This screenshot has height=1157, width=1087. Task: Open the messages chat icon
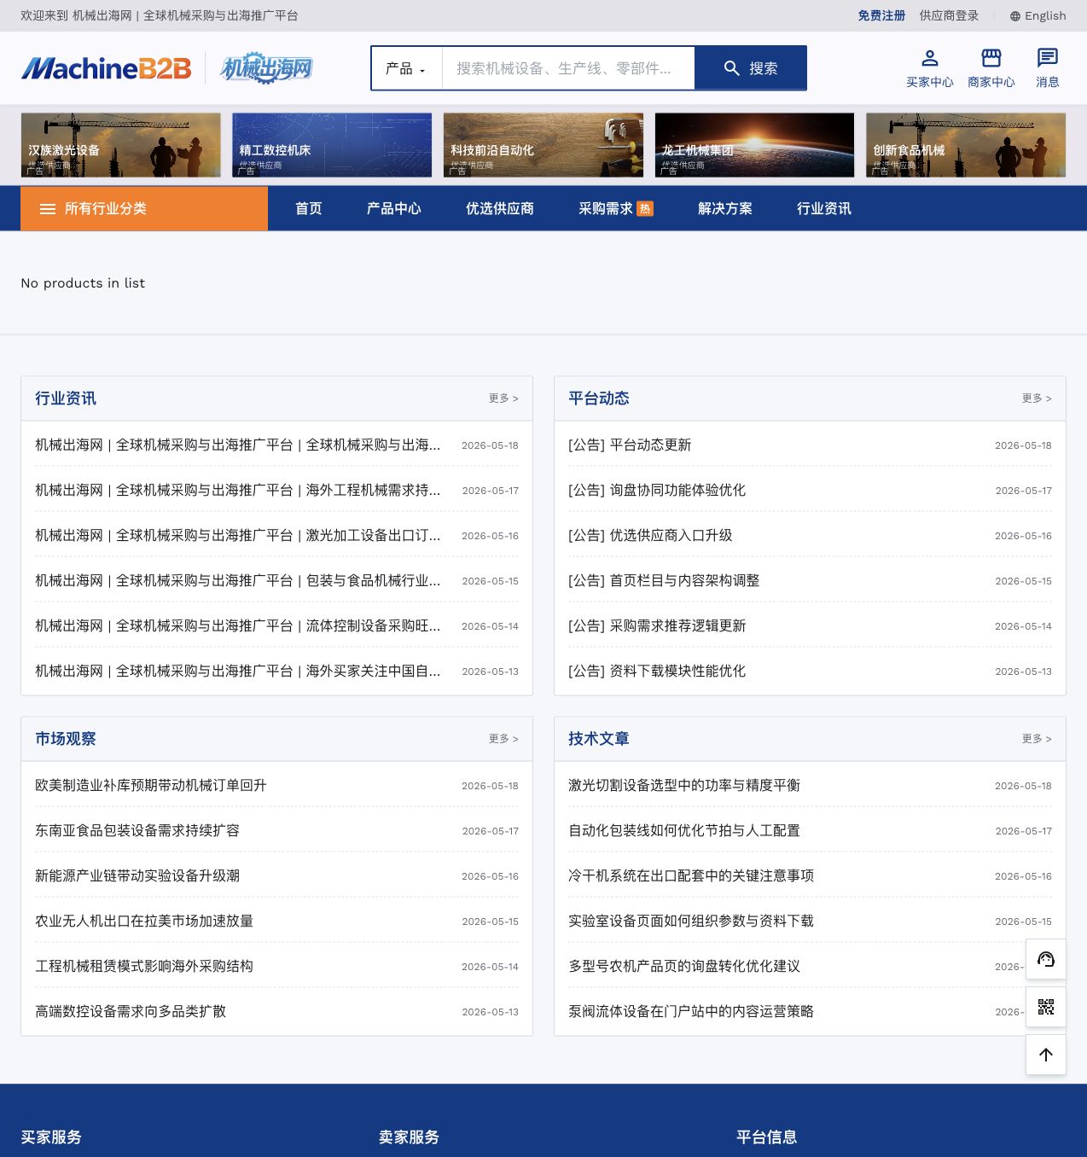click(x=1048, y=58)
